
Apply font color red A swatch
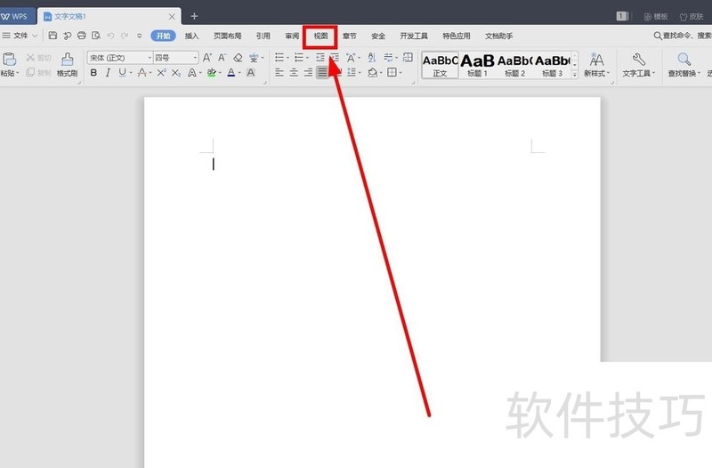pos(231,73)
